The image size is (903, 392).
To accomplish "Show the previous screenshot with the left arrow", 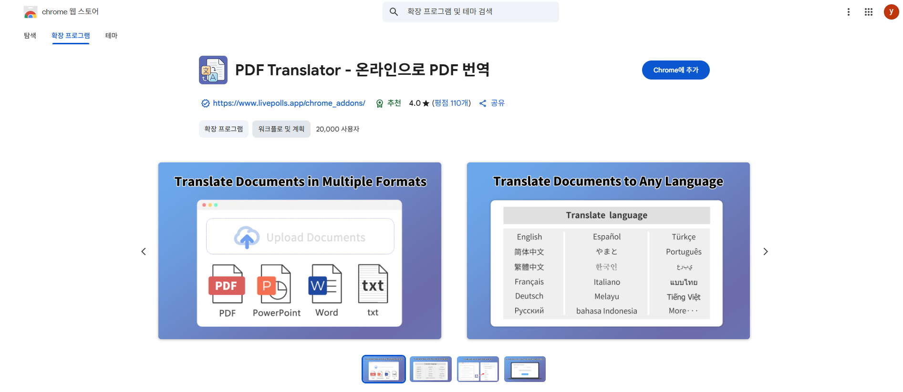I will pos(144,251).
